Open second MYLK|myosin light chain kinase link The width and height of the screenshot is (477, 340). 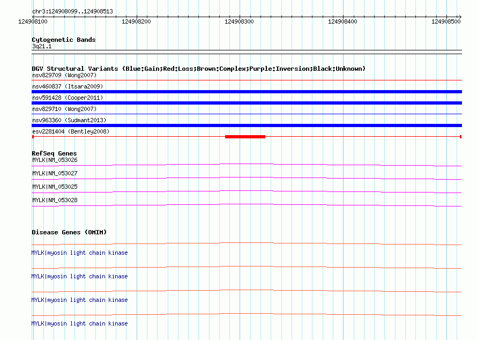(x=79, y=276)
